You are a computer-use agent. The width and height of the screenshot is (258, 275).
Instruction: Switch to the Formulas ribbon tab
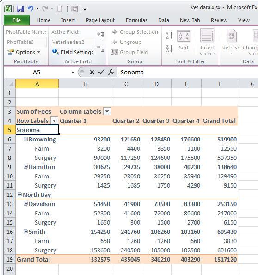click(x=136, y=20)
